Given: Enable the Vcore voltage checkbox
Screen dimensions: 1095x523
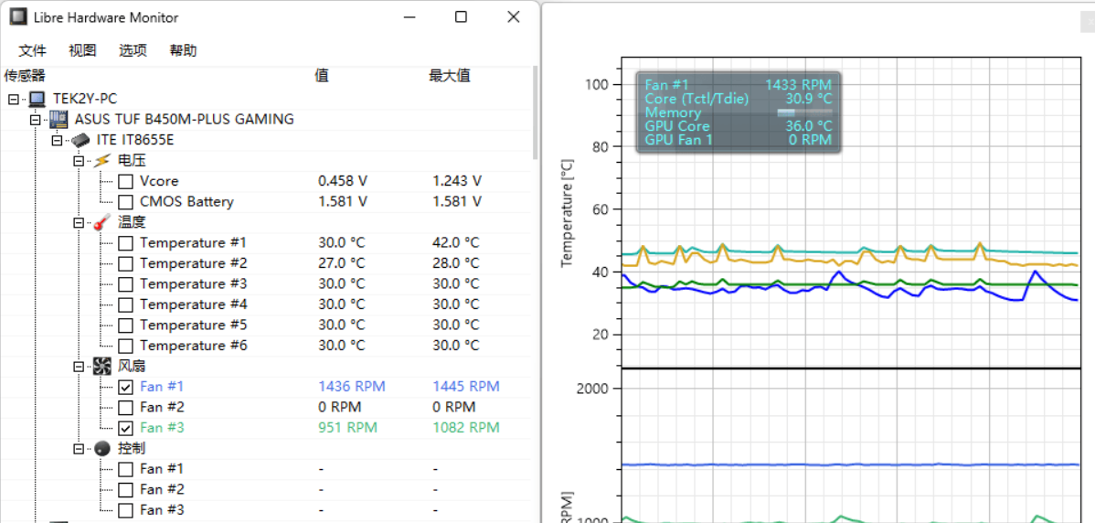Looking at the screenshot, I should pos(125,181).
